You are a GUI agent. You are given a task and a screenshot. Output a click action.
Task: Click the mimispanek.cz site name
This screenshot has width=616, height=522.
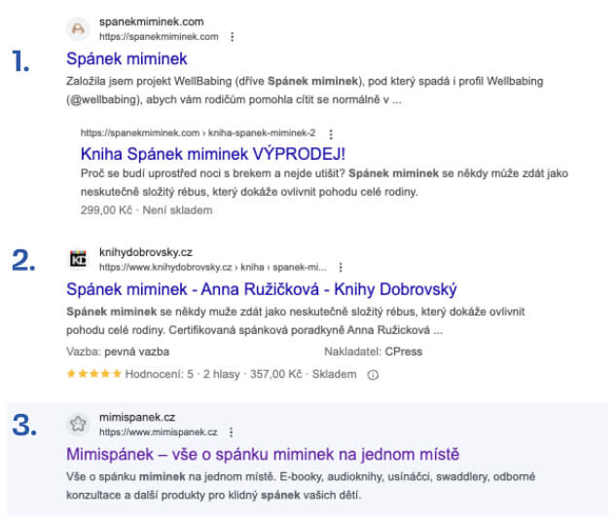pos(137,418)
